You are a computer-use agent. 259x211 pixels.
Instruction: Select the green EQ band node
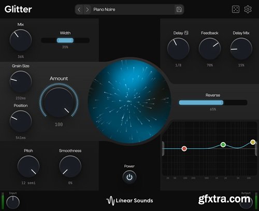223,145
